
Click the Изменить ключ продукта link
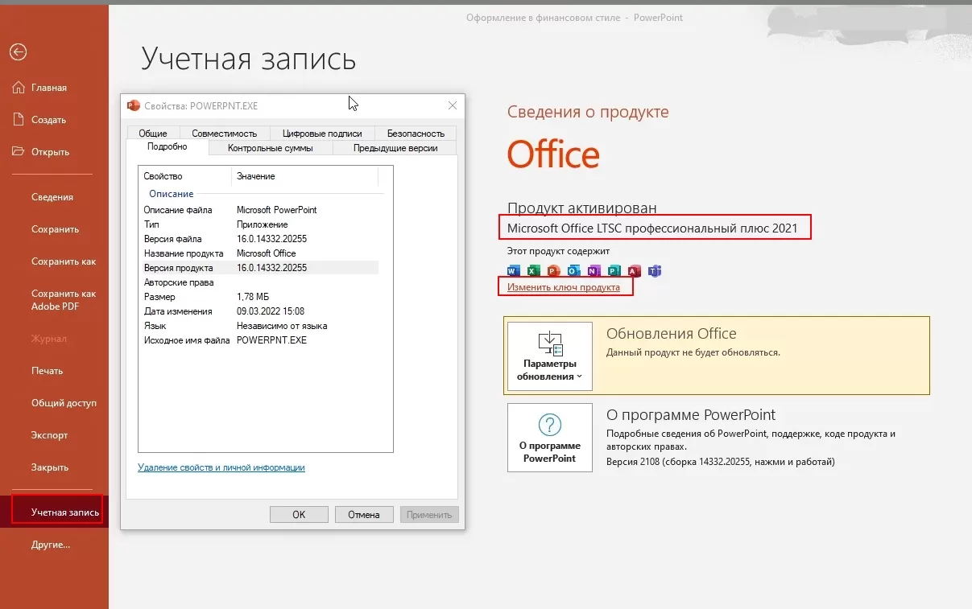click(564, 287)
